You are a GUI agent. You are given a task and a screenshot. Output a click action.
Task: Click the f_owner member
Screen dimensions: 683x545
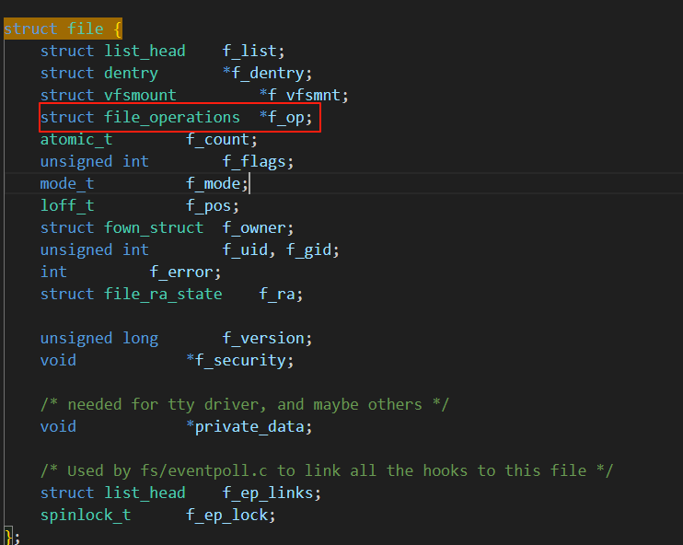(254, 227)
